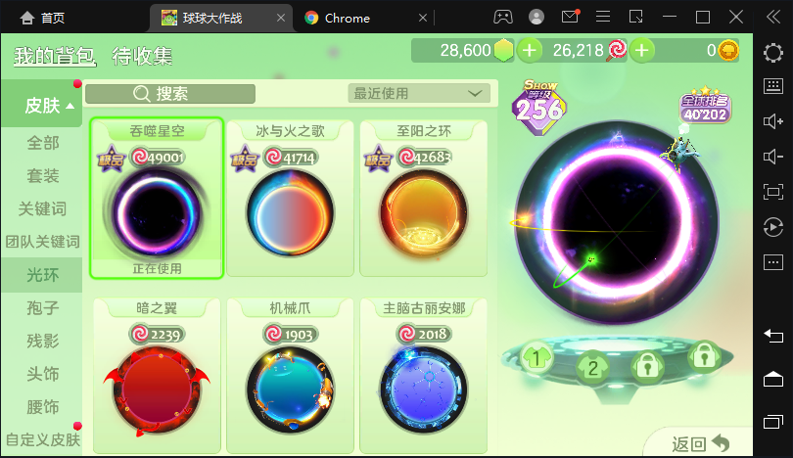Expand the 最近使用 sort dropdown
793x458 pixels.
click(419, 94)
